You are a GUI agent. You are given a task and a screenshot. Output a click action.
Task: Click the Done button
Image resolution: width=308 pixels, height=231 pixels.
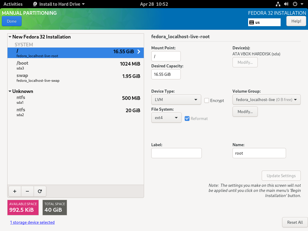pyautogui.click(x=12, y=21)
